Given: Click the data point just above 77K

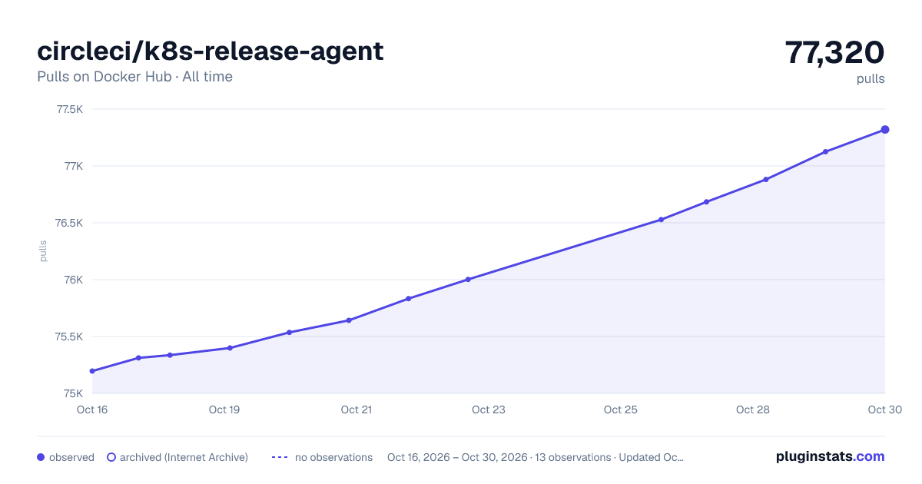Looking at the screenshot, I should click(825, 152).
